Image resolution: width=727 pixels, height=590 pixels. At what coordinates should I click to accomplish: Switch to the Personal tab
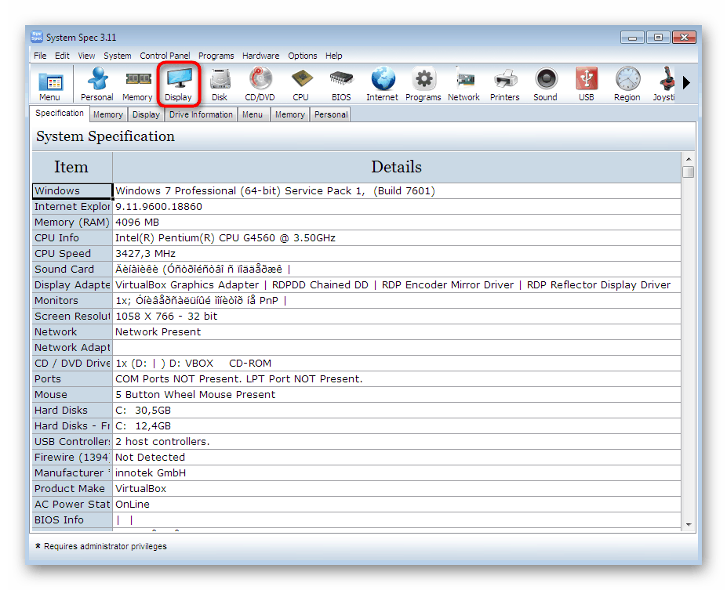[x=331, y=114]
